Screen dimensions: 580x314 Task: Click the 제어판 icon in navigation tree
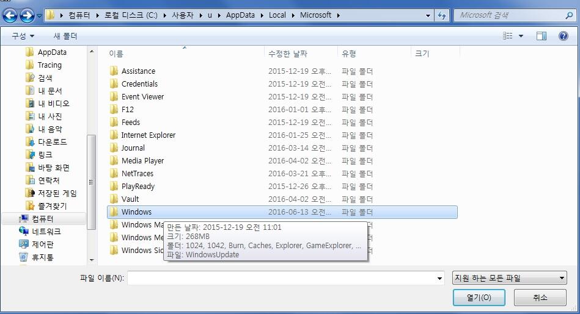point(24,244)
